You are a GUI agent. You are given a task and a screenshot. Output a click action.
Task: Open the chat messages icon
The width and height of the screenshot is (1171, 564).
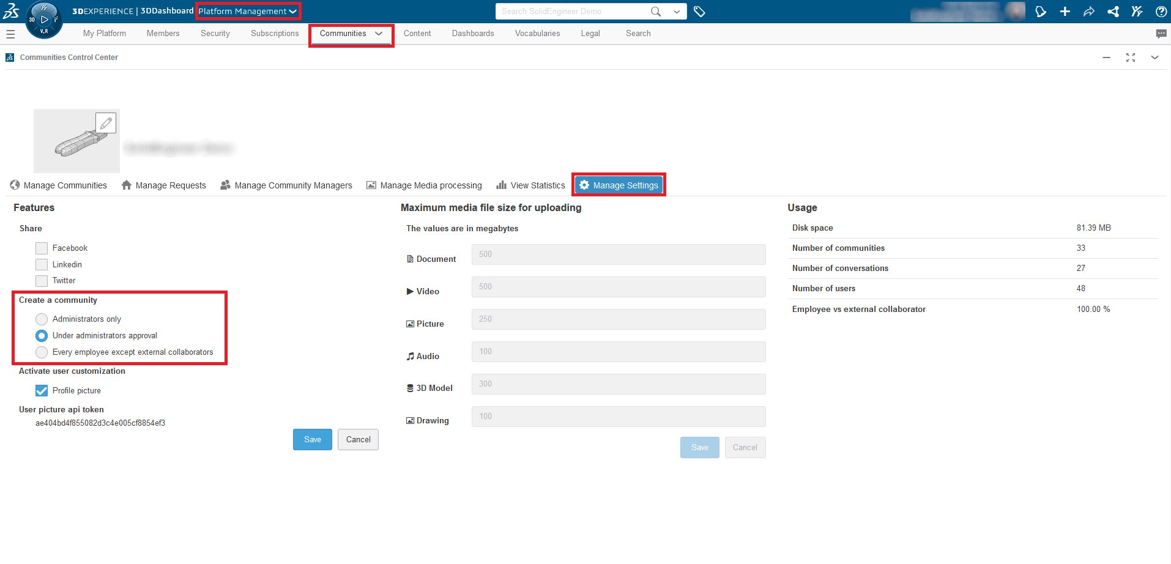click(x=1161, y=34)
